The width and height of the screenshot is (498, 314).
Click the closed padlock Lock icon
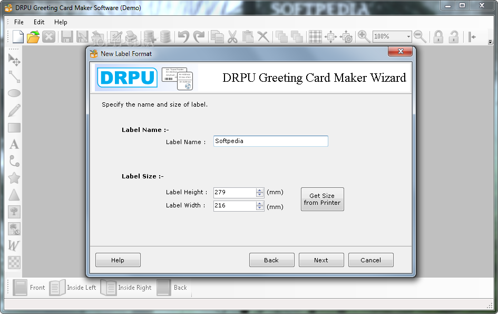pyautogui.click(x=438, y=36)
